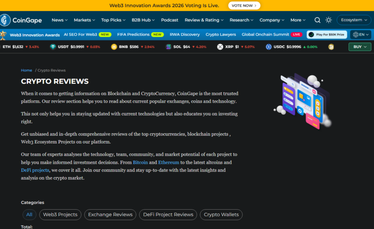Viewport: 374px width, 229px height.
Task: Follow the Ethereum link in the text
Action: coord(169,163)
